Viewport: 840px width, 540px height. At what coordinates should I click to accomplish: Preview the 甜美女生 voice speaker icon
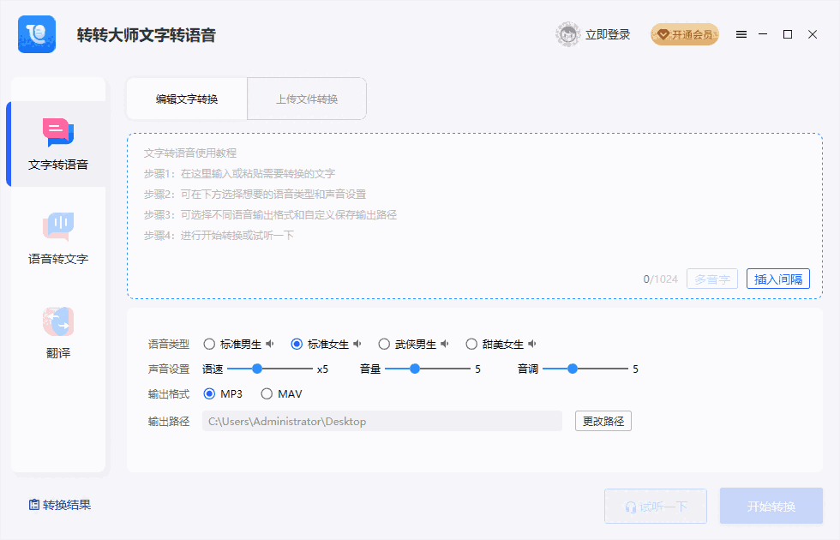pos(532,343)
